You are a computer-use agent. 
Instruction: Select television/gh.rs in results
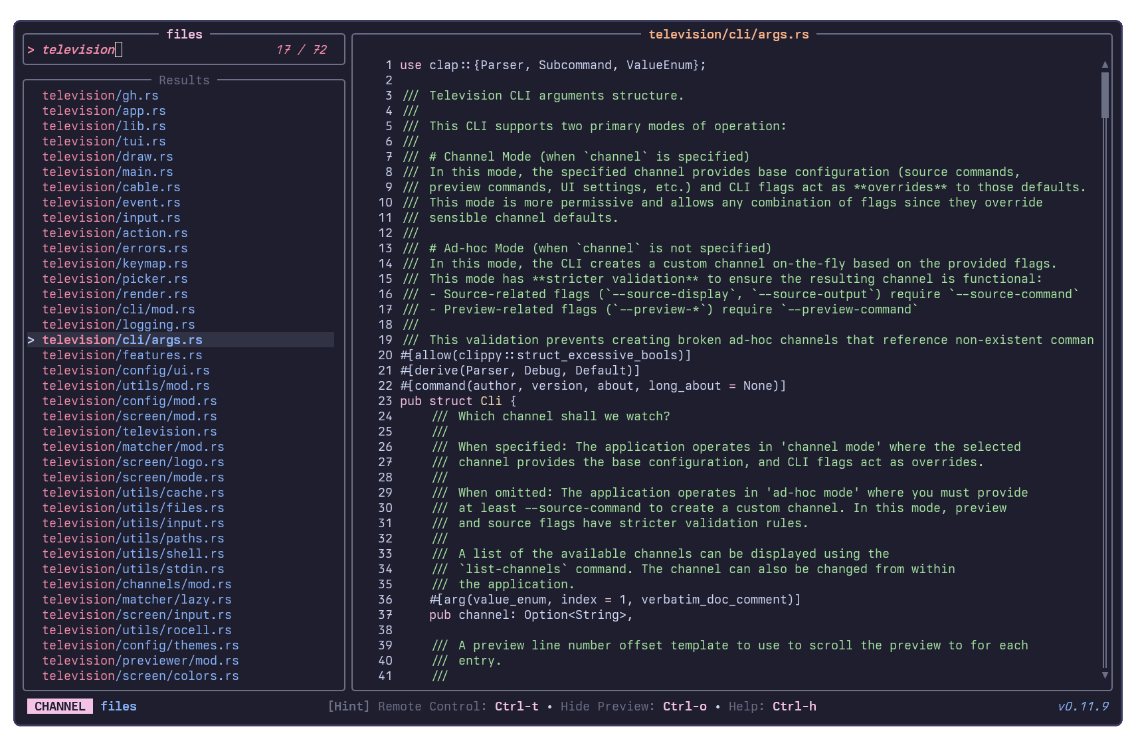pos(100,96)
